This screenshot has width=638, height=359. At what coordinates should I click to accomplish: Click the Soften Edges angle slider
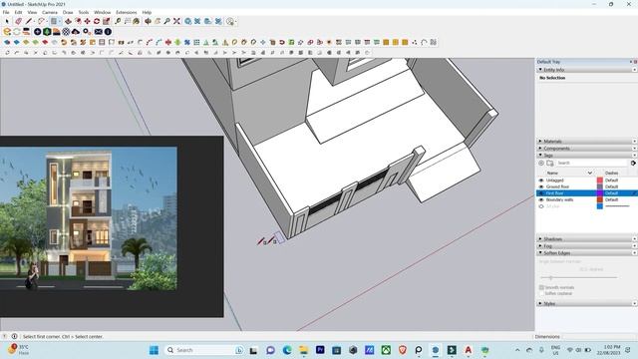coord(578,277)
